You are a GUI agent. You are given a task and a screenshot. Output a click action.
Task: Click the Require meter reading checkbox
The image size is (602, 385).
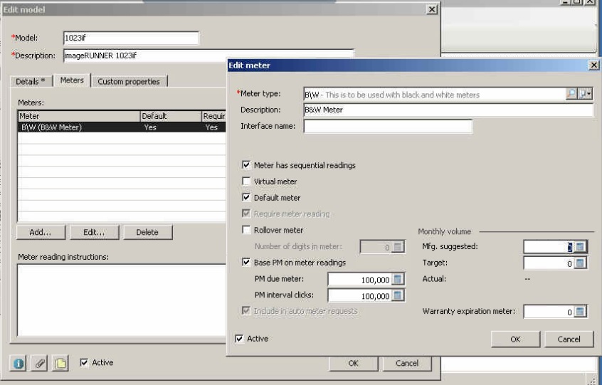[246, 213]
